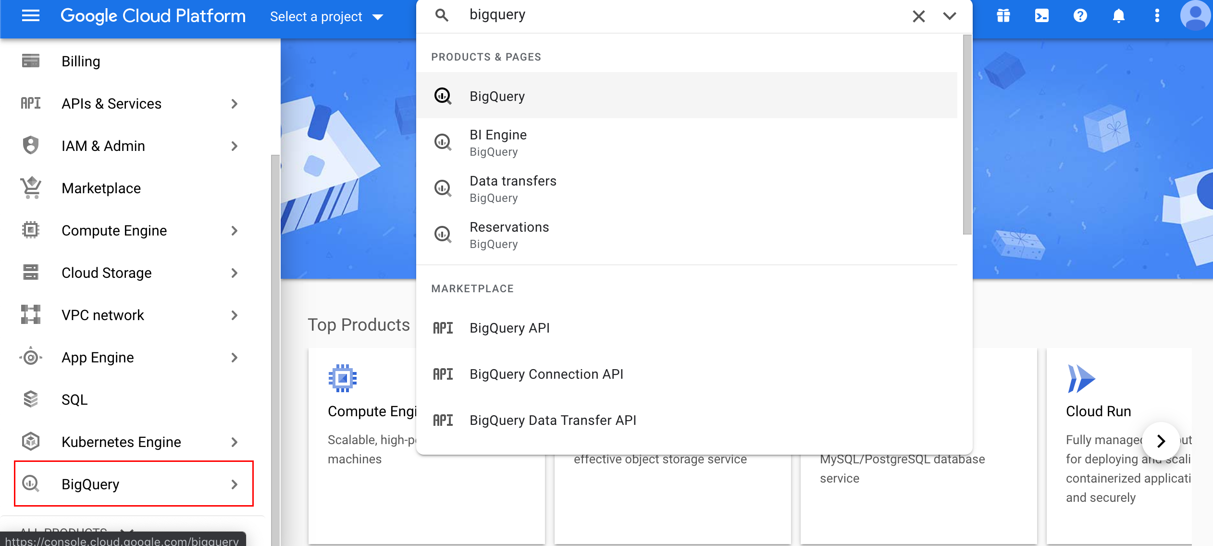Click Reservations result icon

coord(443,235)
